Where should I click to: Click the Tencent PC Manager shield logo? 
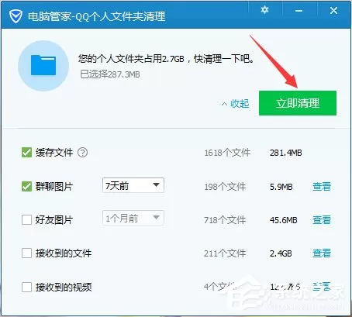click(x=16, y=16)
